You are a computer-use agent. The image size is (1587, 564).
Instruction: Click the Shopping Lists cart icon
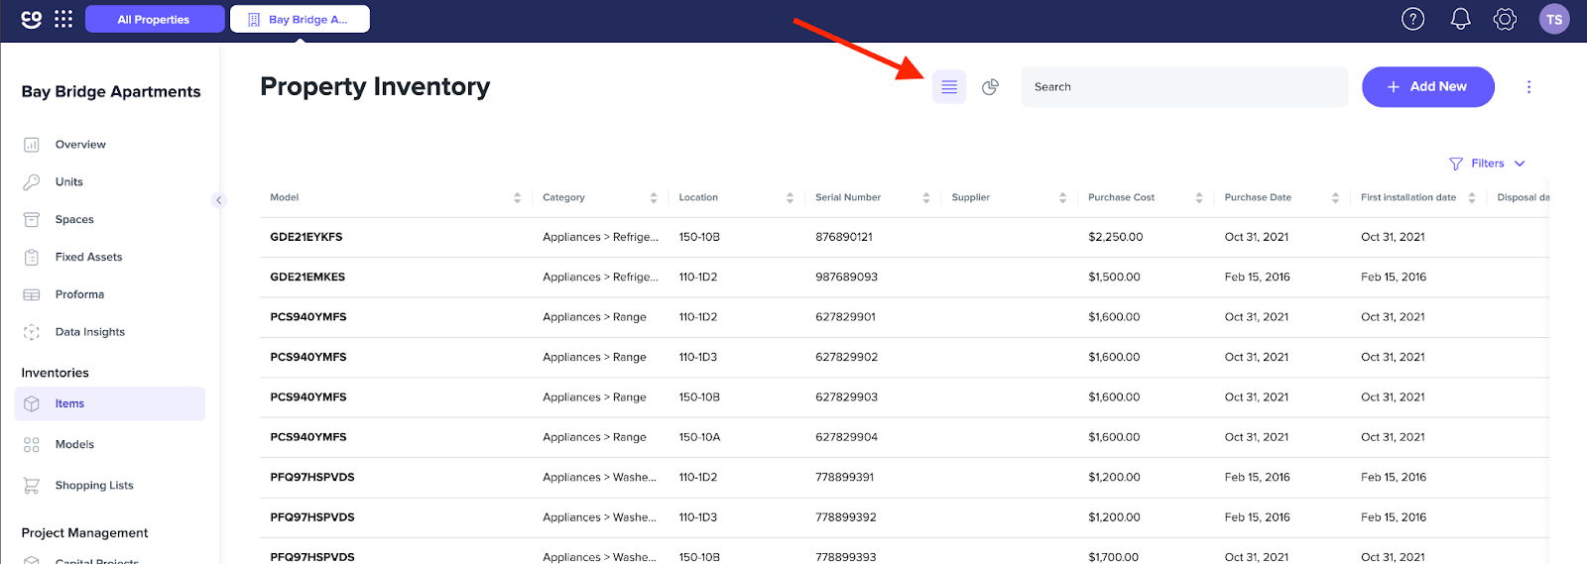[32, 486]
